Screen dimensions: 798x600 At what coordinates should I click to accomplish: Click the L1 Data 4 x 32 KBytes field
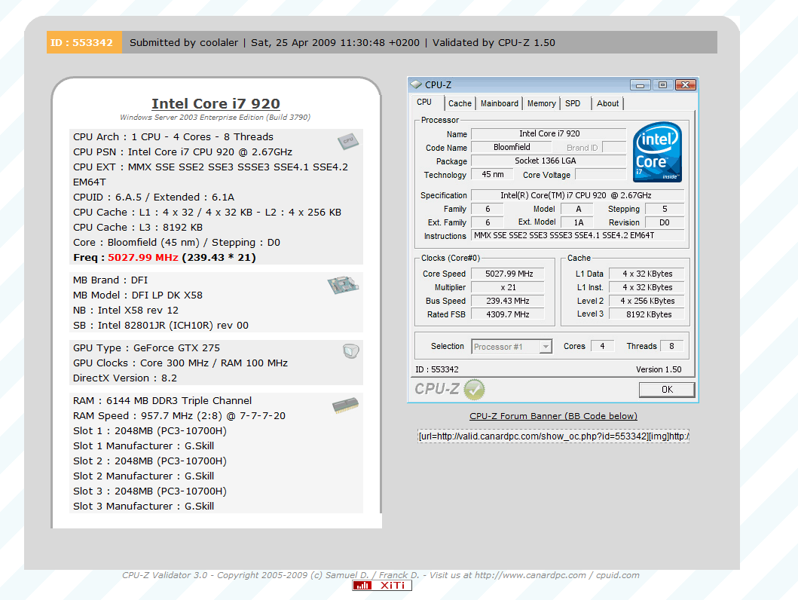tap(647, 274)
